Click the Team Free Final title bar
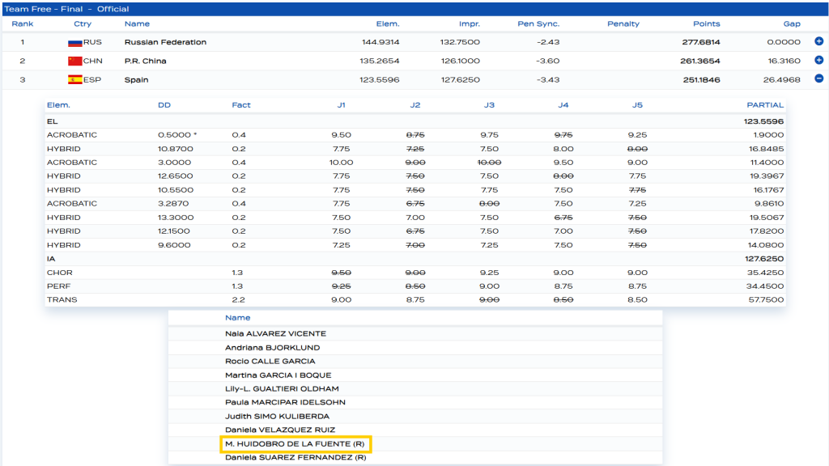The height and width of the screenshot is (466, 829). tap(414, 9)
